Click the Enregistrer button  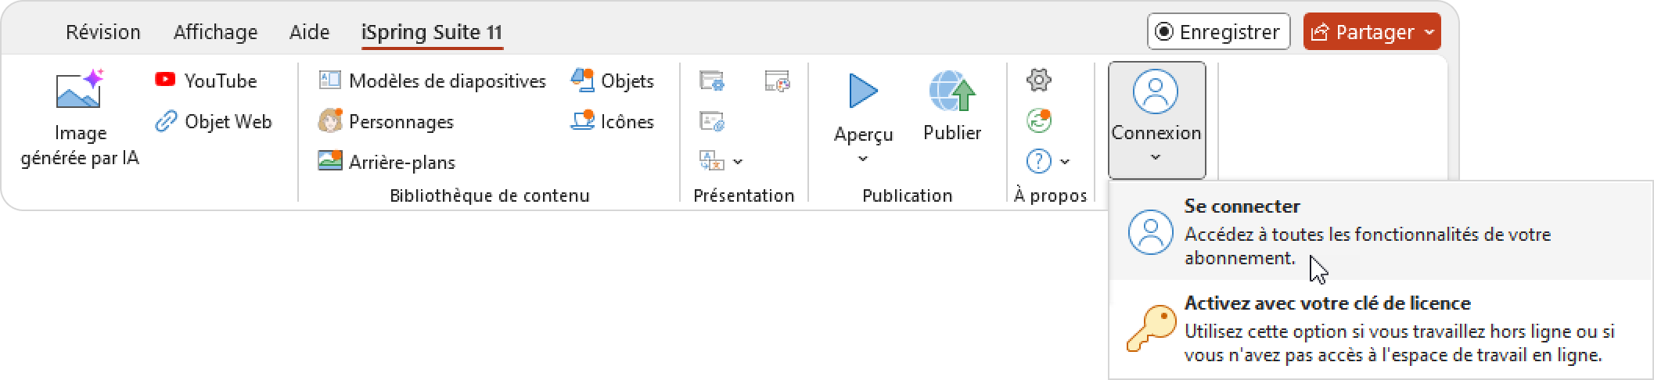coord(1218,32)
